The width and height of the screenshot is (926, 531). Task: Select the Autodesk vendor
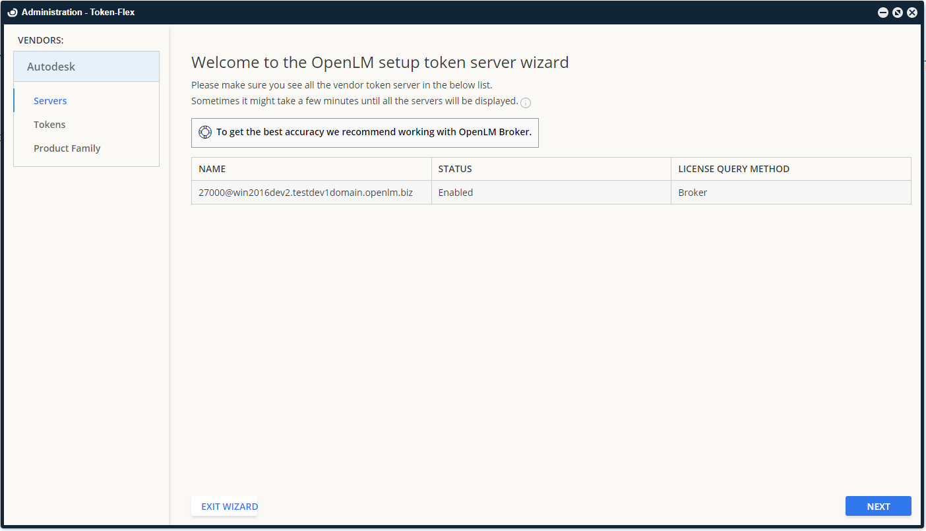[51, 67]
